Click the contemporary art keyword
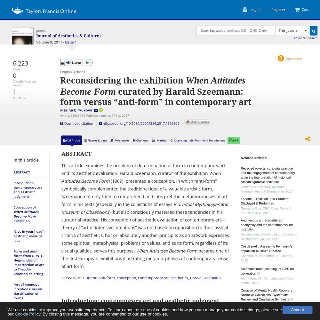 click(x=153, y=278)
